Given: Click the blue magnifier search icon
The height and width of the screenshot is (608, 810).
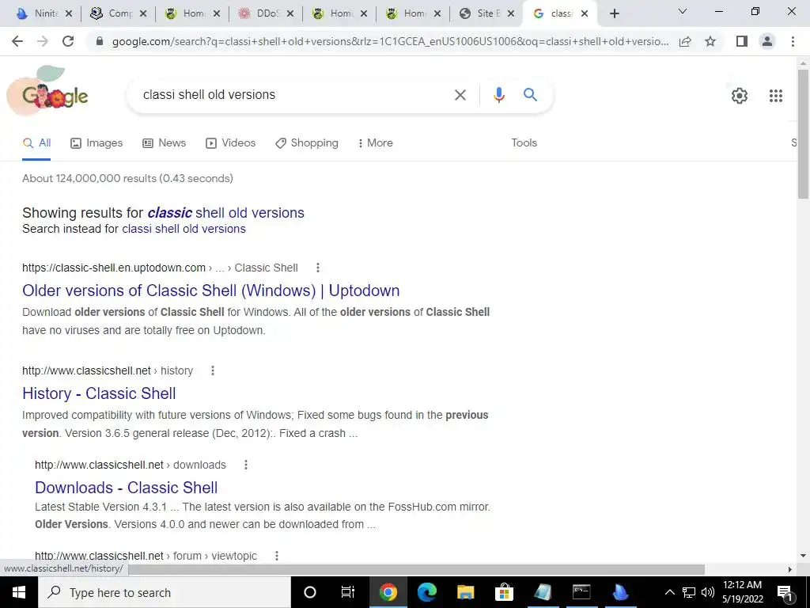Looking at the screenshot, I should click(530, 95).
